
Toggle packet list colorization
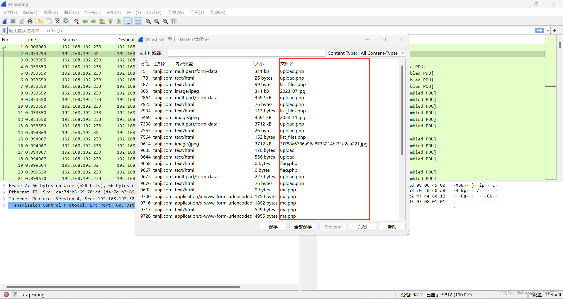click(x=138, y=21)
